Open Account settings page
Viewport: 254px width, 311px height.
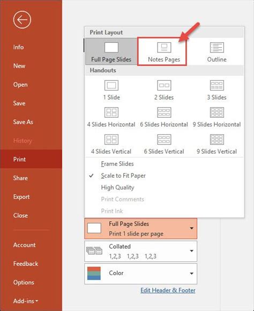coord(25,245)
